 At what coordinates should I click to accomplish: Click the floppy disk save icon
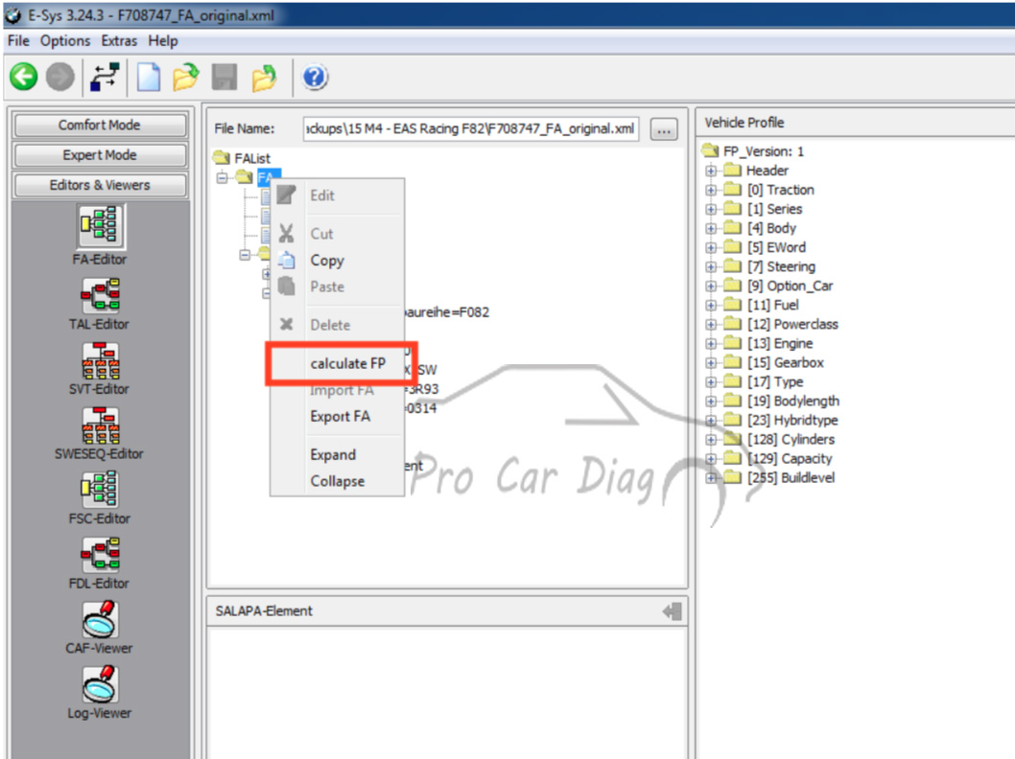coord(224,77)
